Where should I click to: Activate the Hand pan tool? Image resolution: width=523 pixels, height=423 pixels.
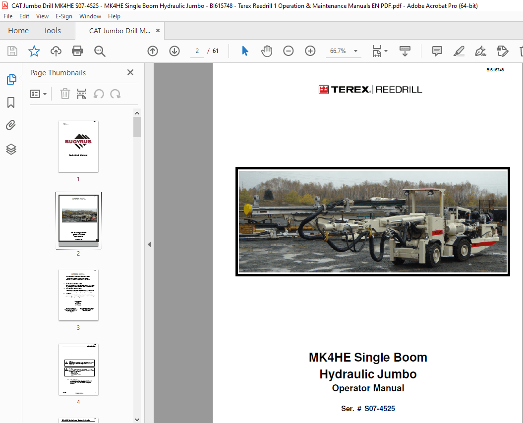click(267, 51)
